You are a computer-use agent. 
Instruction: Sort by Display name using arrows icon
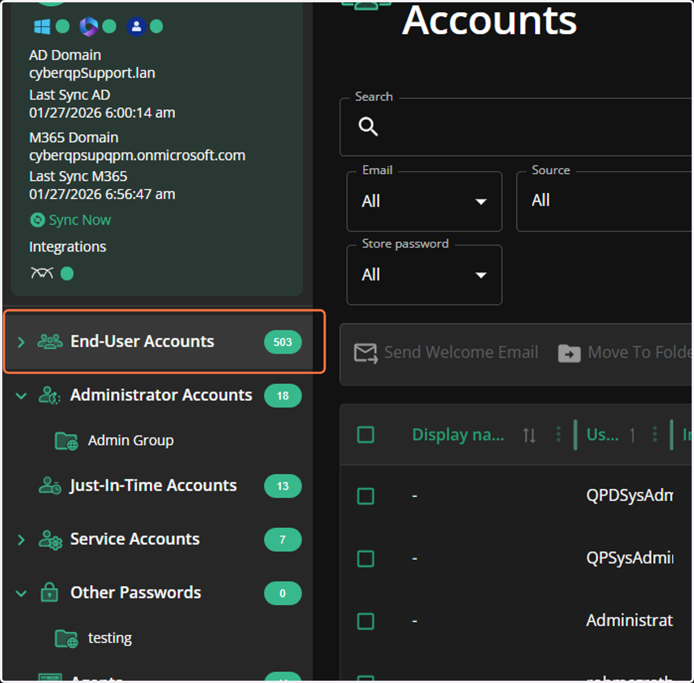[529, 435]
